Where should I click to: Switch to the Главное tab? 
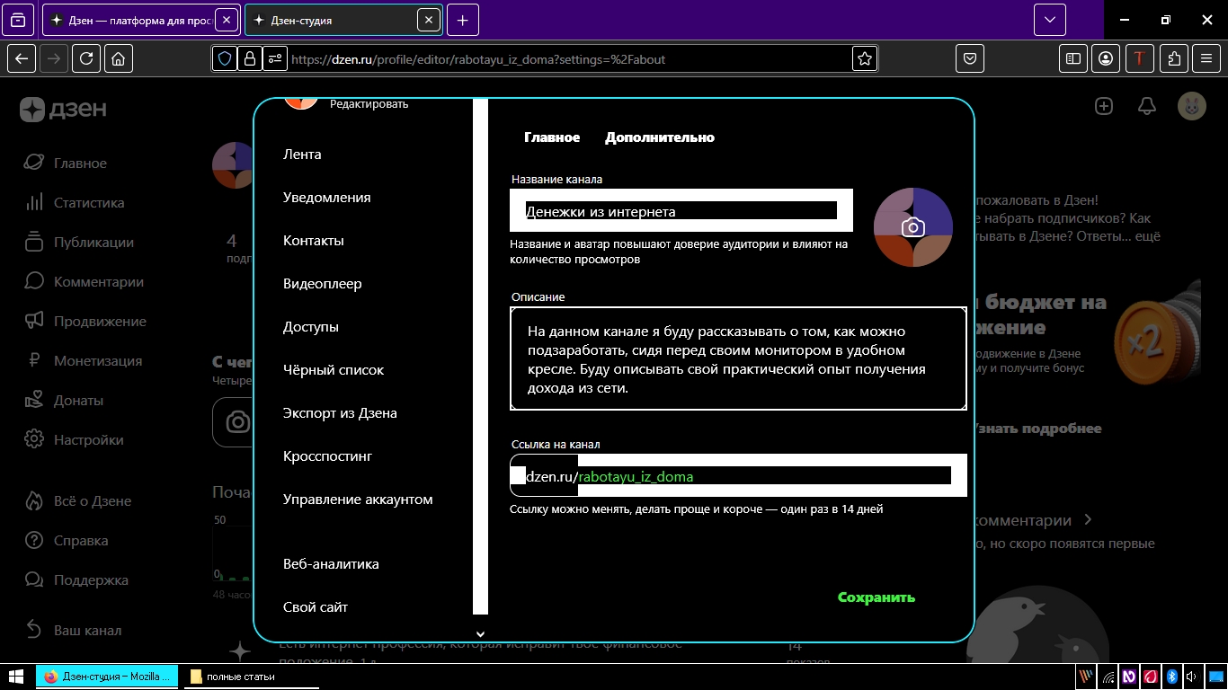click(552, 137)
